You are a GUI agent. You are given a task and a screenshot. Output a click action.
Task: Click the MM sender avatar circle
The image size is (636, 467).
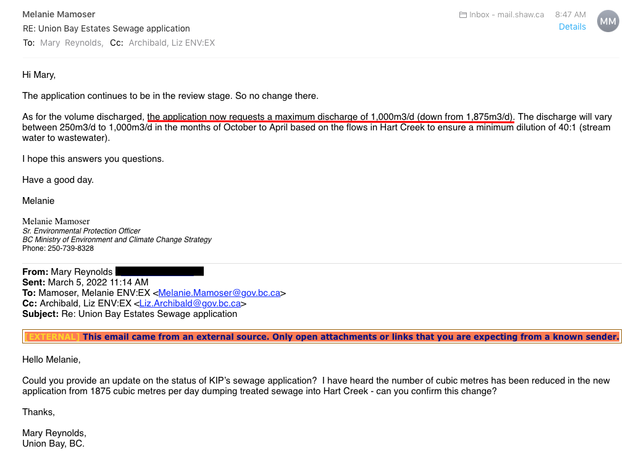608,21
